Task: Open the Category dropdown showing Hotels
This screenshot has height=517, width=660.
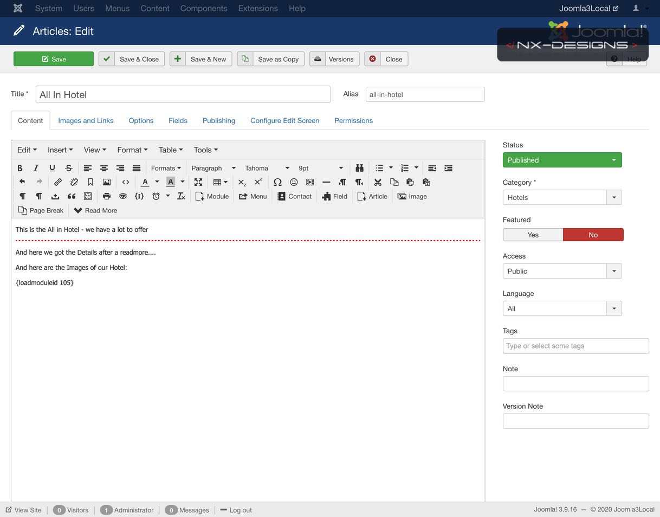Action: pos(562,197)
